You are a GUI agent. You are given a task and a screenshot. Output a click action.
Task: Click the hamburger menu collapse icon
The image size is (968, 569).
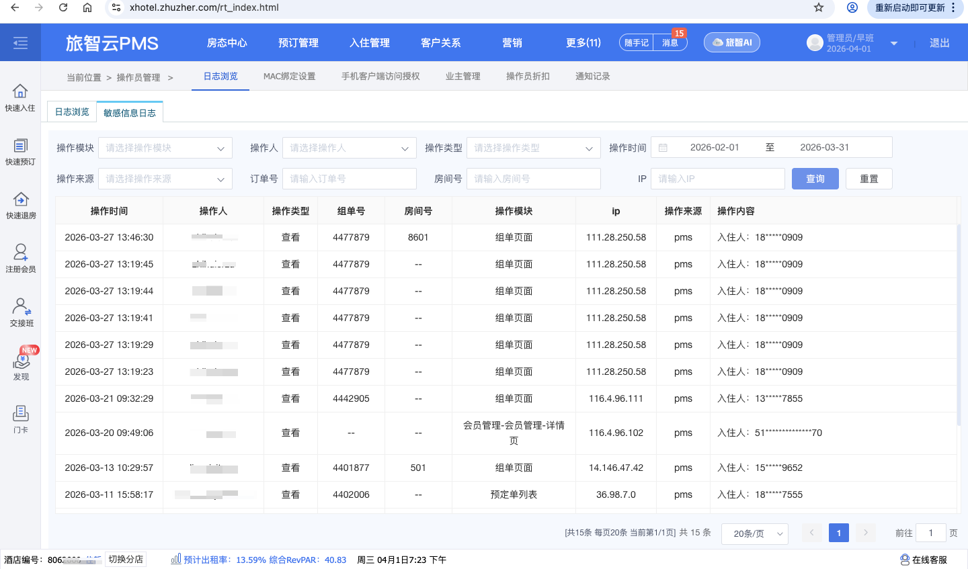(20, 43)
